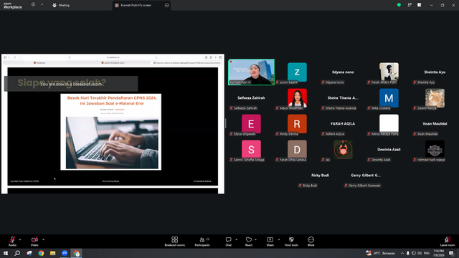Click the white avatar of Mirza Raziya Putra
This screenshot has height=258, width=459.
389,124
